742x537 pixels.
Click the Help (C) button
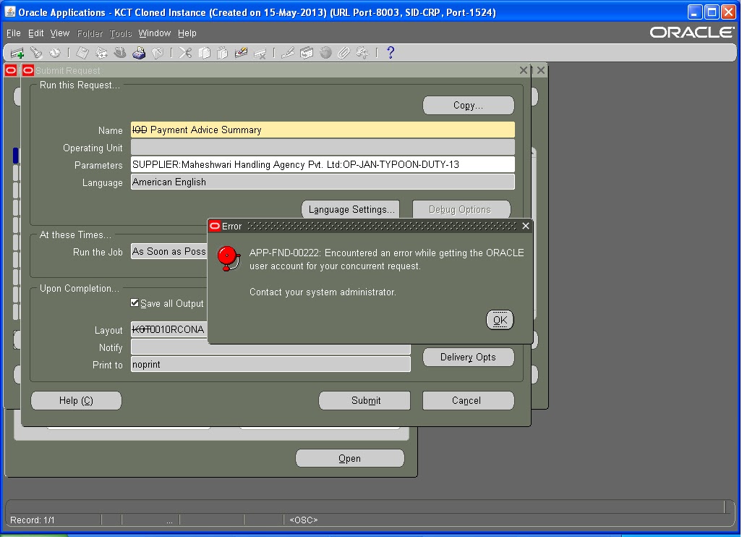(76, 401)
